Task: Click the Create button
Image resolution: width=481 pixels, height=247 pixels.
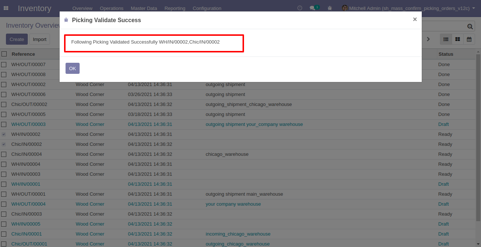Action: click(x=17, y=39)
